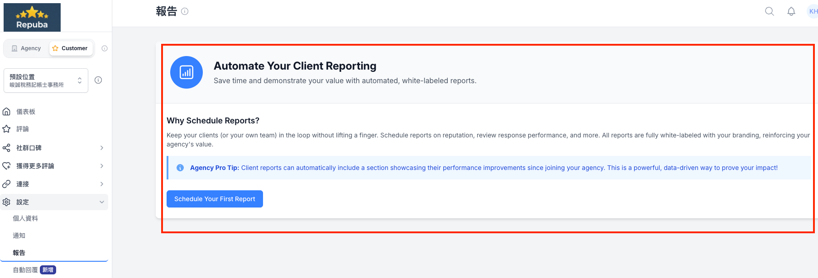The image size is (818, 278).
Task: Click the 儀表板 home icon
Action: [x=6, y=112]
